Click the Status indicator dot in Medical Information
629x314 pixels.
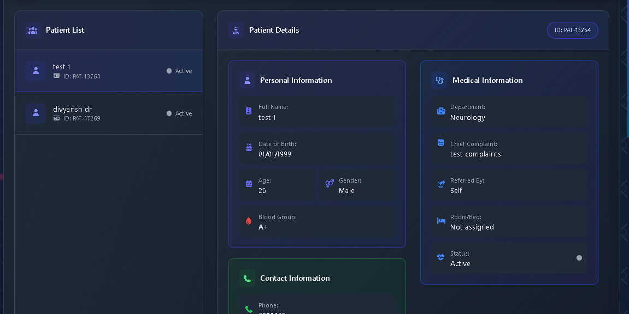tap(579, 258)
